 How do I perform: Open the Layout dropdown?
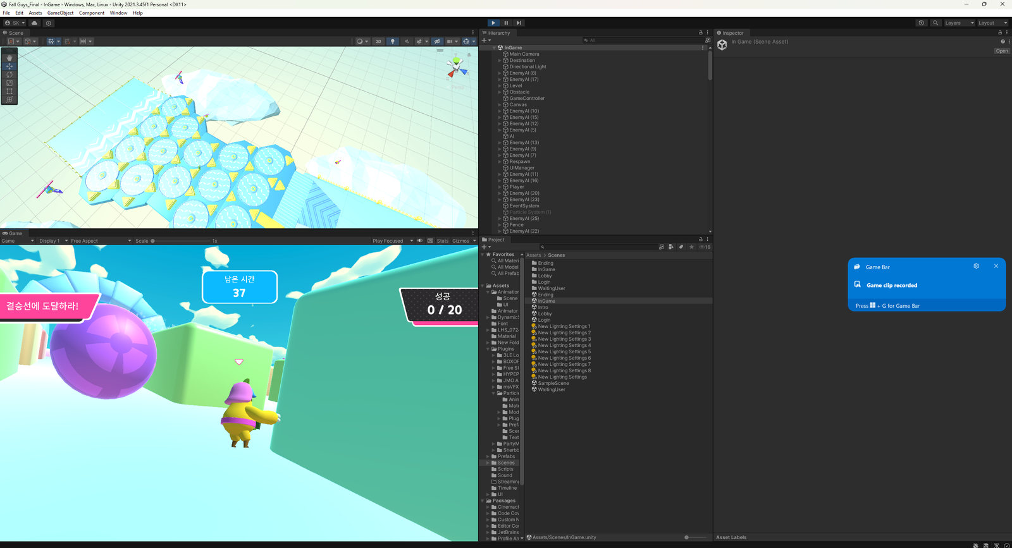pyautogui.click(x=992, y=23)
